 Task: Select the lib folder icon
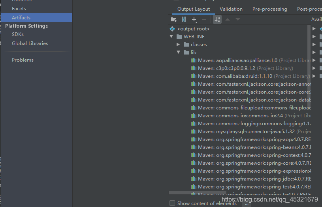(186, 53)
